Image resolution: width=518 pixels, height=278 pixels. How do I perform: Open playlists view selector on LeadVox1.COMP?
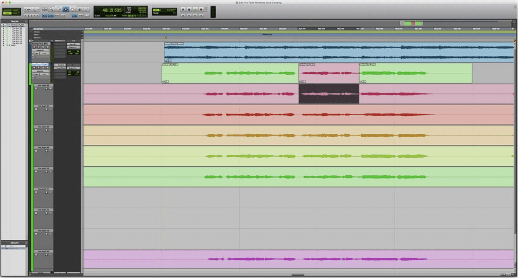pyautogui.click(x=41, y=71)
